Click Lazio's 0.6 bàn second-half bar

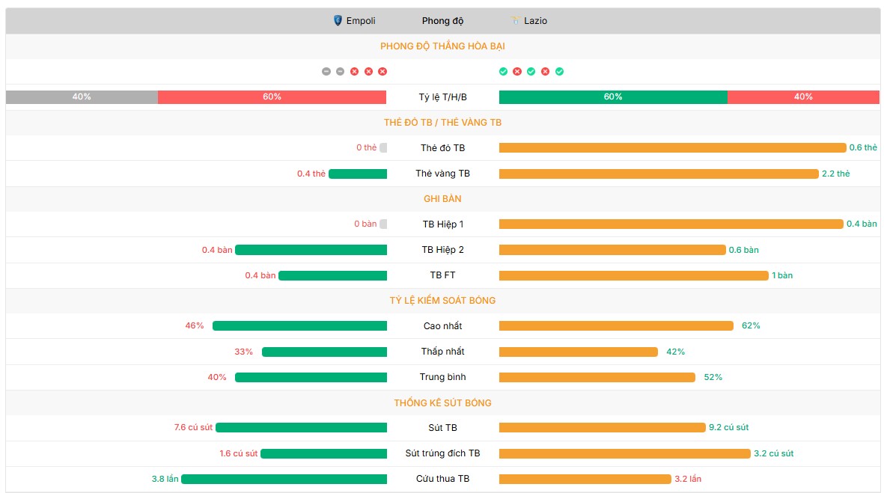coord(612,250)
